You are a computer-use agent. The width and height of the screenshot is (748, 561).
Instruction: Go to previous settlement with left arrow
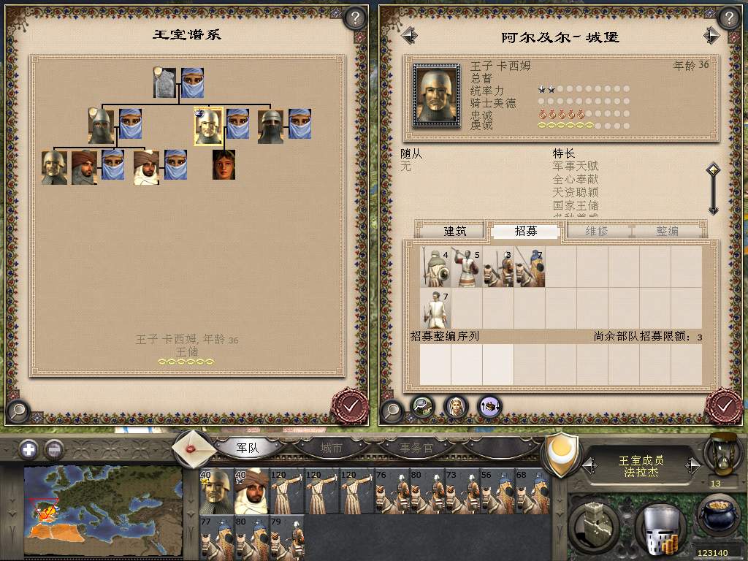click(409, 35)
